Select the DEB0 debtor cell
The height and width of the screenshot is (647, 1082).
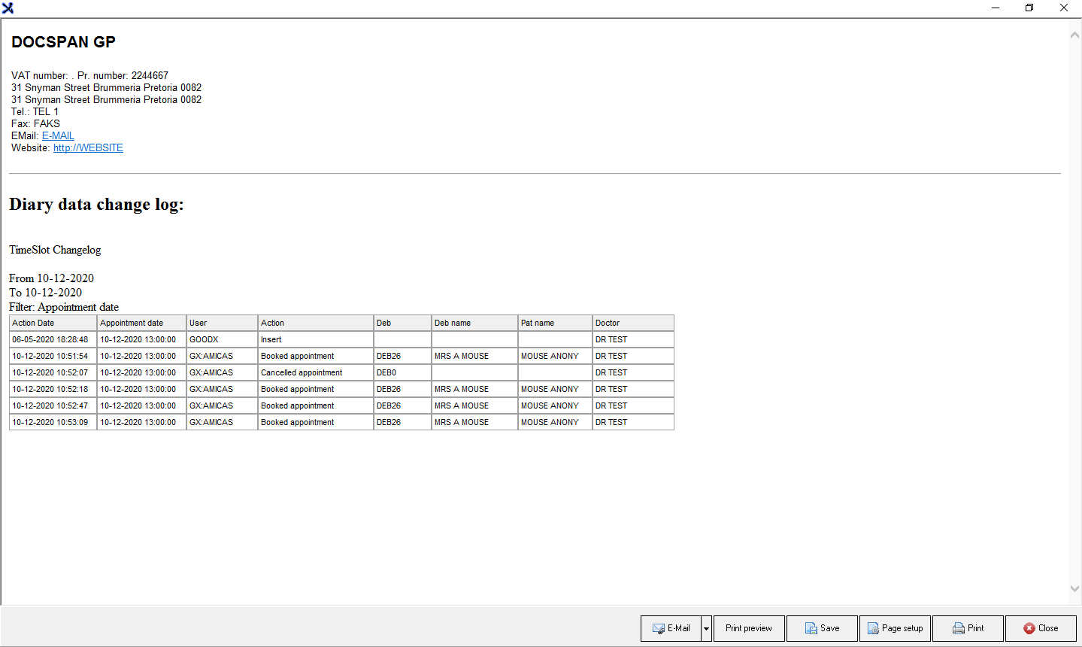tap(386, 372)
